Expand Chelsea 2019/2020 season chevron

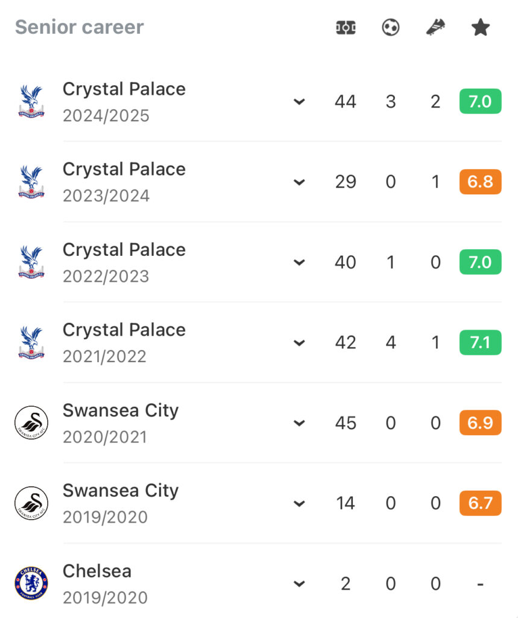click(x=299, y=584)
